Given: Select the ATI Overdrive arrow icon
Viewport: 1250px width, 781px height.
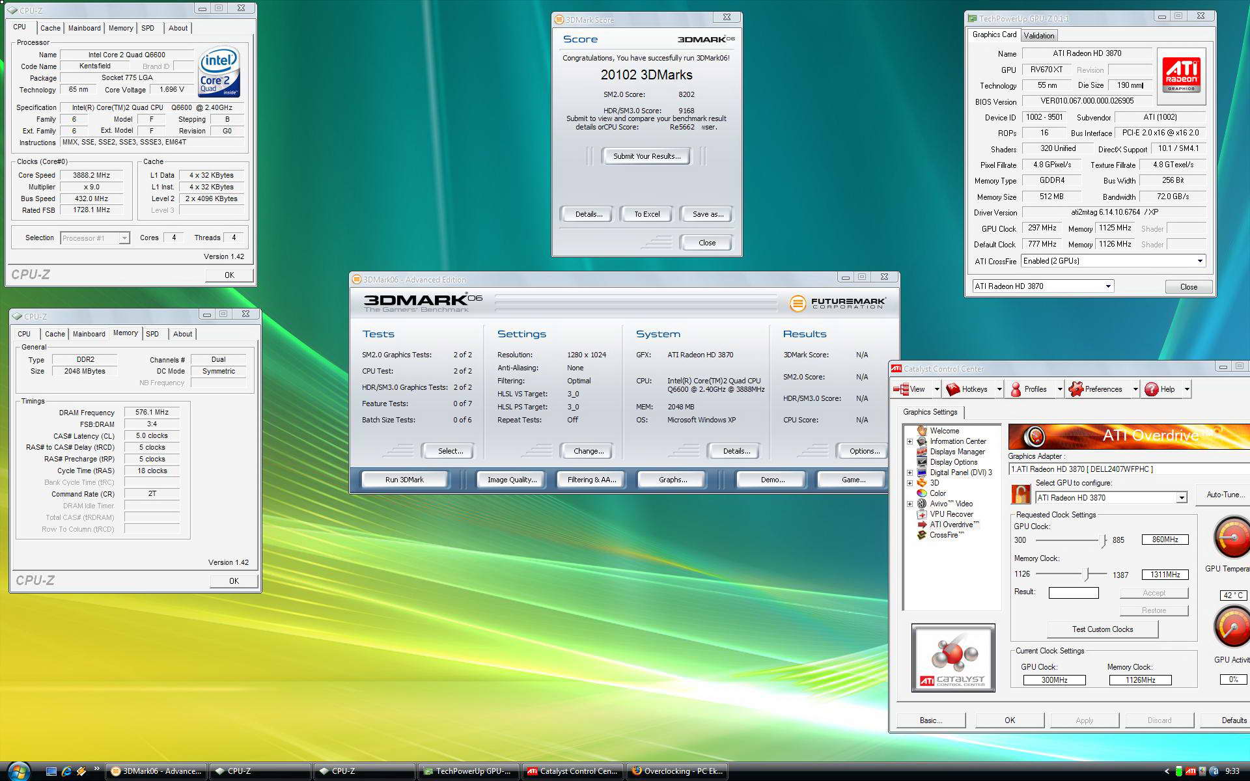Looking at the screenshot, I should click(x=922, y=524).
